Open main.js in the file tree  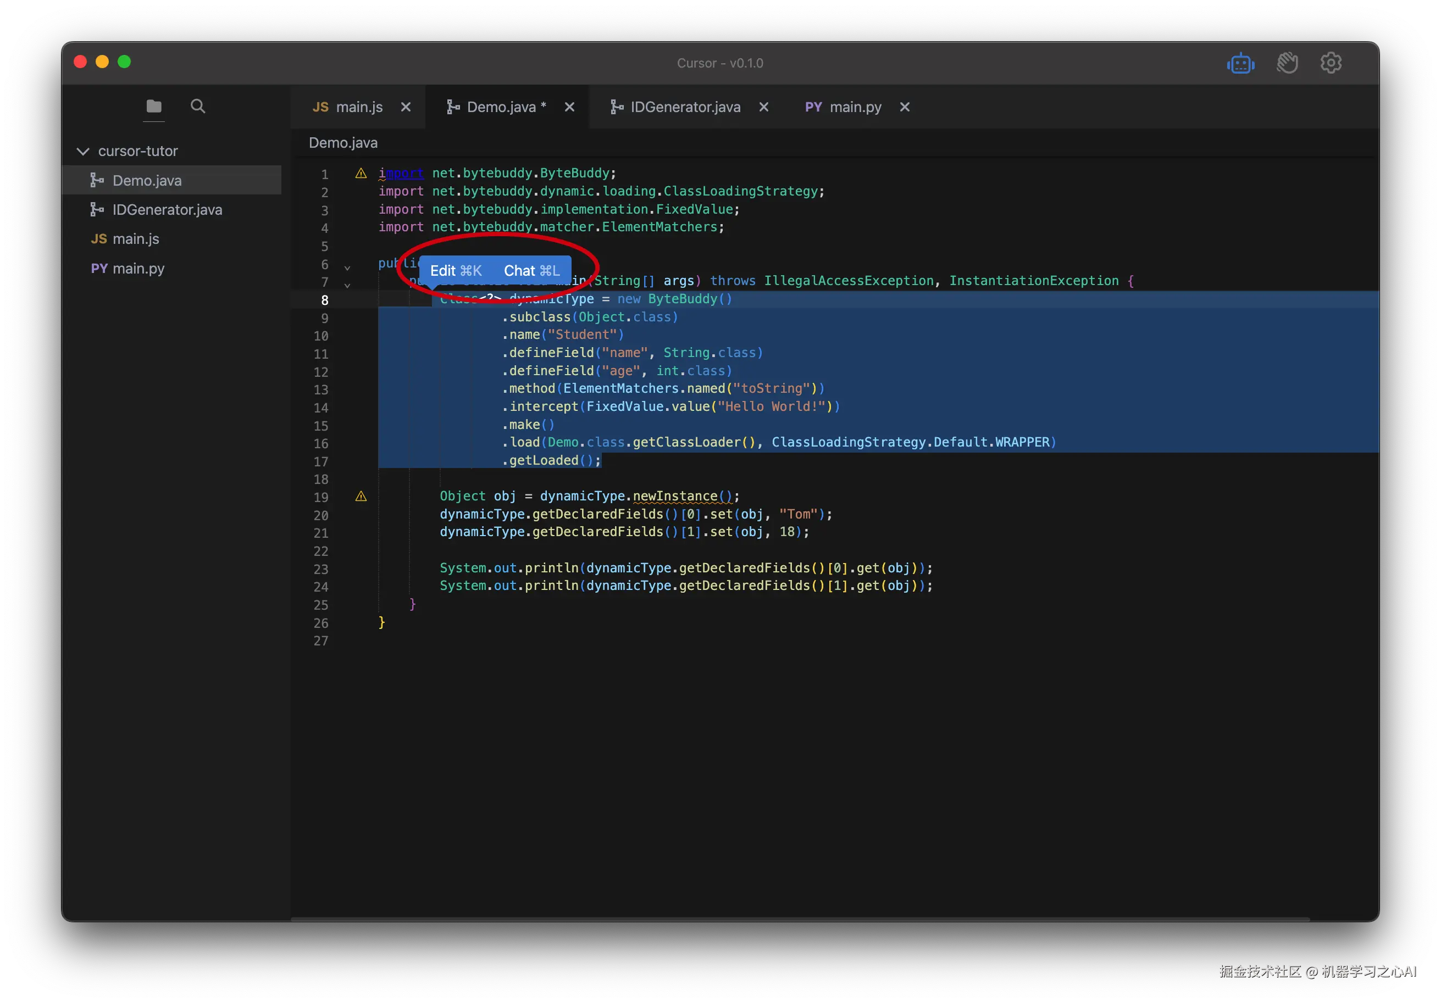(136, 239)
